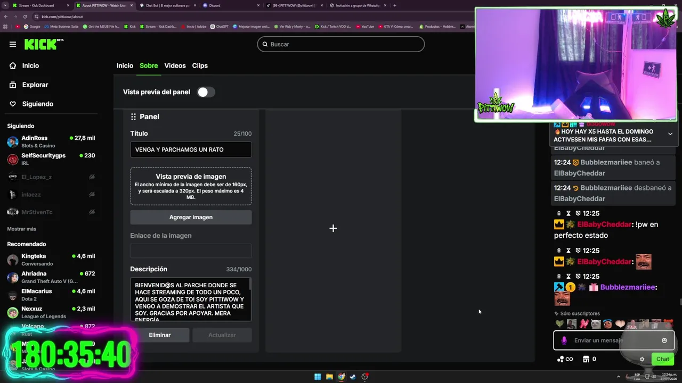Send message with green Chat button

click(x=662, y=359)
